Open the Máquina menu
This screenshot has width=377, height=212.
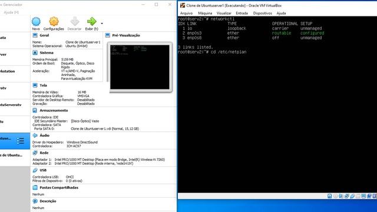(x=205, y=13)
